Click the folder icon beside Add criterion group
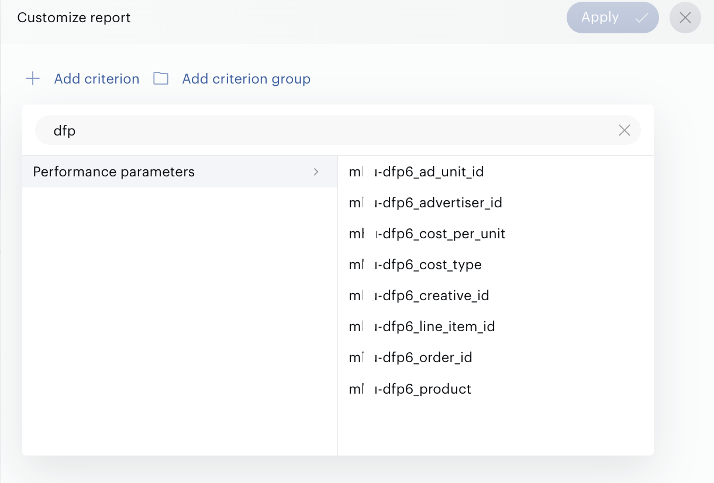Viewport: 714px width, 483px height. pyautogui.click(x=161, y=79)
